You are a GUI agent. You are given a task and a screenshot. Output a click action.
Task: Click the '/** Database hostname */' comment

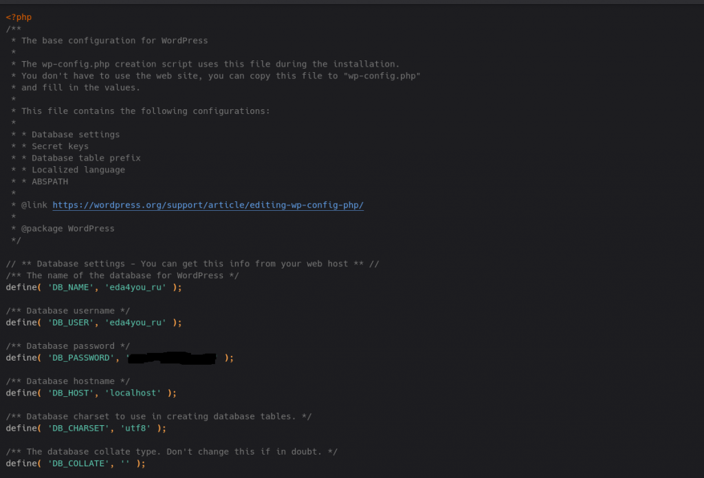coord(68,381)
